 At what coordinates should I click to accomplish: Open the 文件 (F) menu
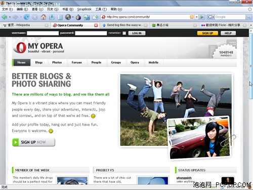pos(8,9)
